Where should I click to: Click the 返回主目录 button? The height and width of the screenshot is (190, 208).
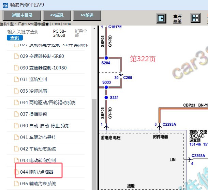coord(22,15)
